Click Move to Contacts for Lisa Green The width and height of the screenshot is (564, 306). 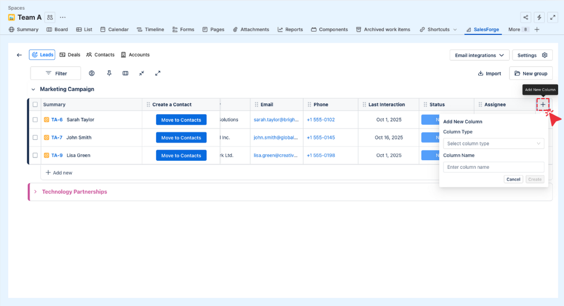pos(181,155)
